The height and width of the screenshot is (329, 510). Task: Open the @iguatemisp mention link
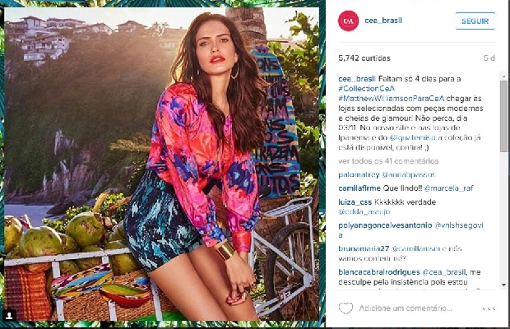coord(412,137)
